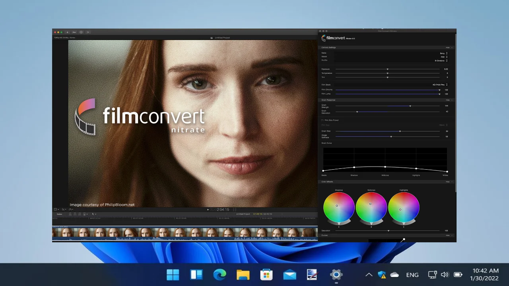
Task: Click the color wheels Saturation slider handle
Action: pyautogui.click(x=389, y=230)
